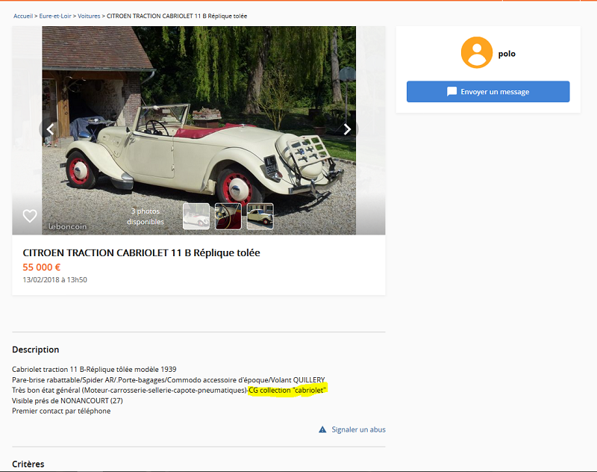Open the Voitures breadcrumb category
Viewport: 597px width, 472px height.
tap(89, 16)
